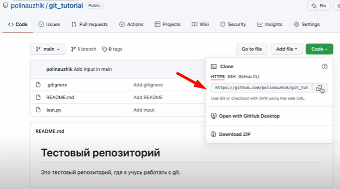This screenshot has width=340, height=189.
Task: Open the main branch dropdown
Action: (x=47, y=49)
